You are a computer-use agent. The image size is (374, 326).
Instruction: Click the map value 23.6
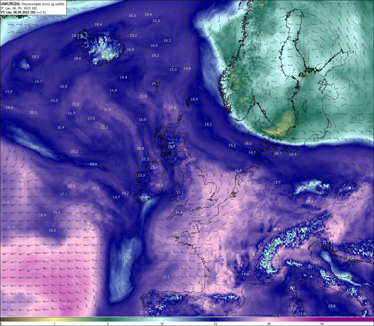point(172,108)
